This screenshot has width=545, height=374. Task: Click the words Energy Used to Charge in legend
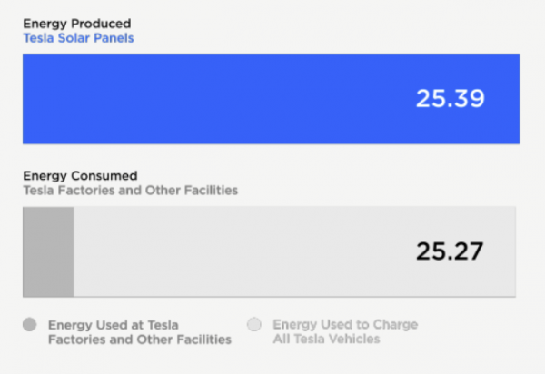pyautogui.click(x=345, y=324)
